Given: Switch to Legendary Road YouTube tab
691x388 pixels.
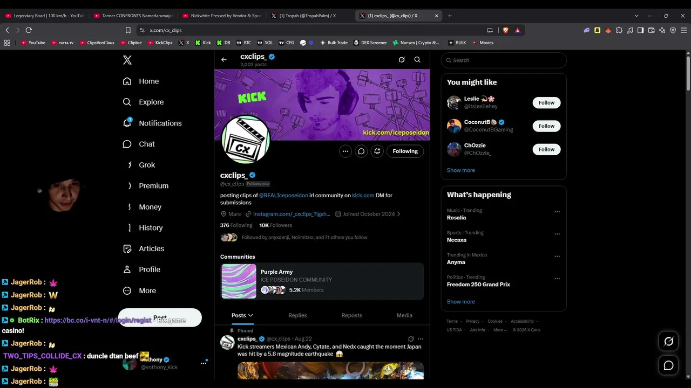Looking at the screenshot, I should pos(44,16).
